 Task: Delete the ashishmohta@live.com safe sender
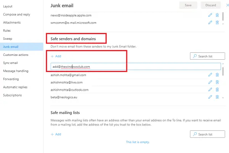pyautogui.click(x=217, y=82)
